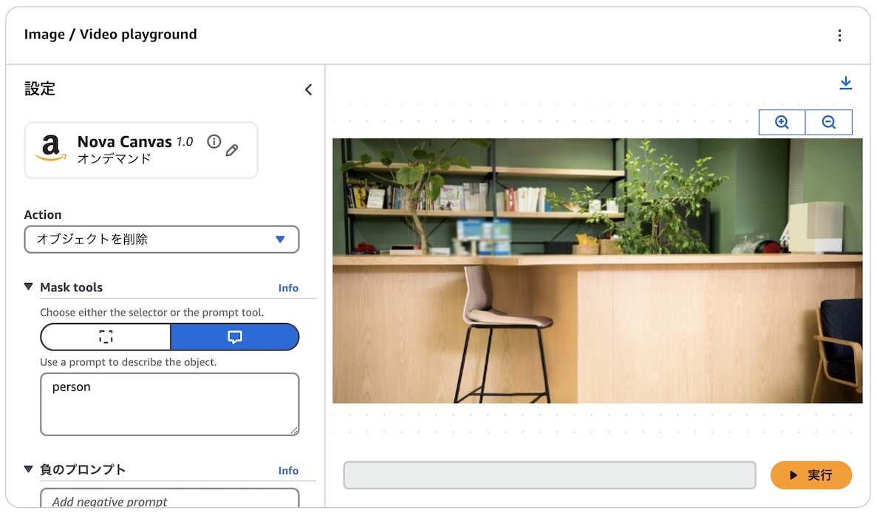877x516 pixels.
Task: Collapse the 設定 panel with chevron
Action: tap(308, 89)
